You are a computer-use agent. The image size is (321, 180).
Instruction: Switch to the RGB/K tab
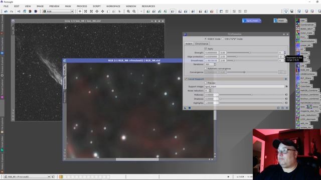click(x=189, y=43)
